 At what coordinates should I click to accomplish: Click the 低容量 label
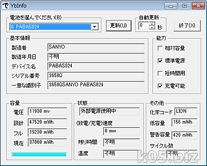click(157, 123)
